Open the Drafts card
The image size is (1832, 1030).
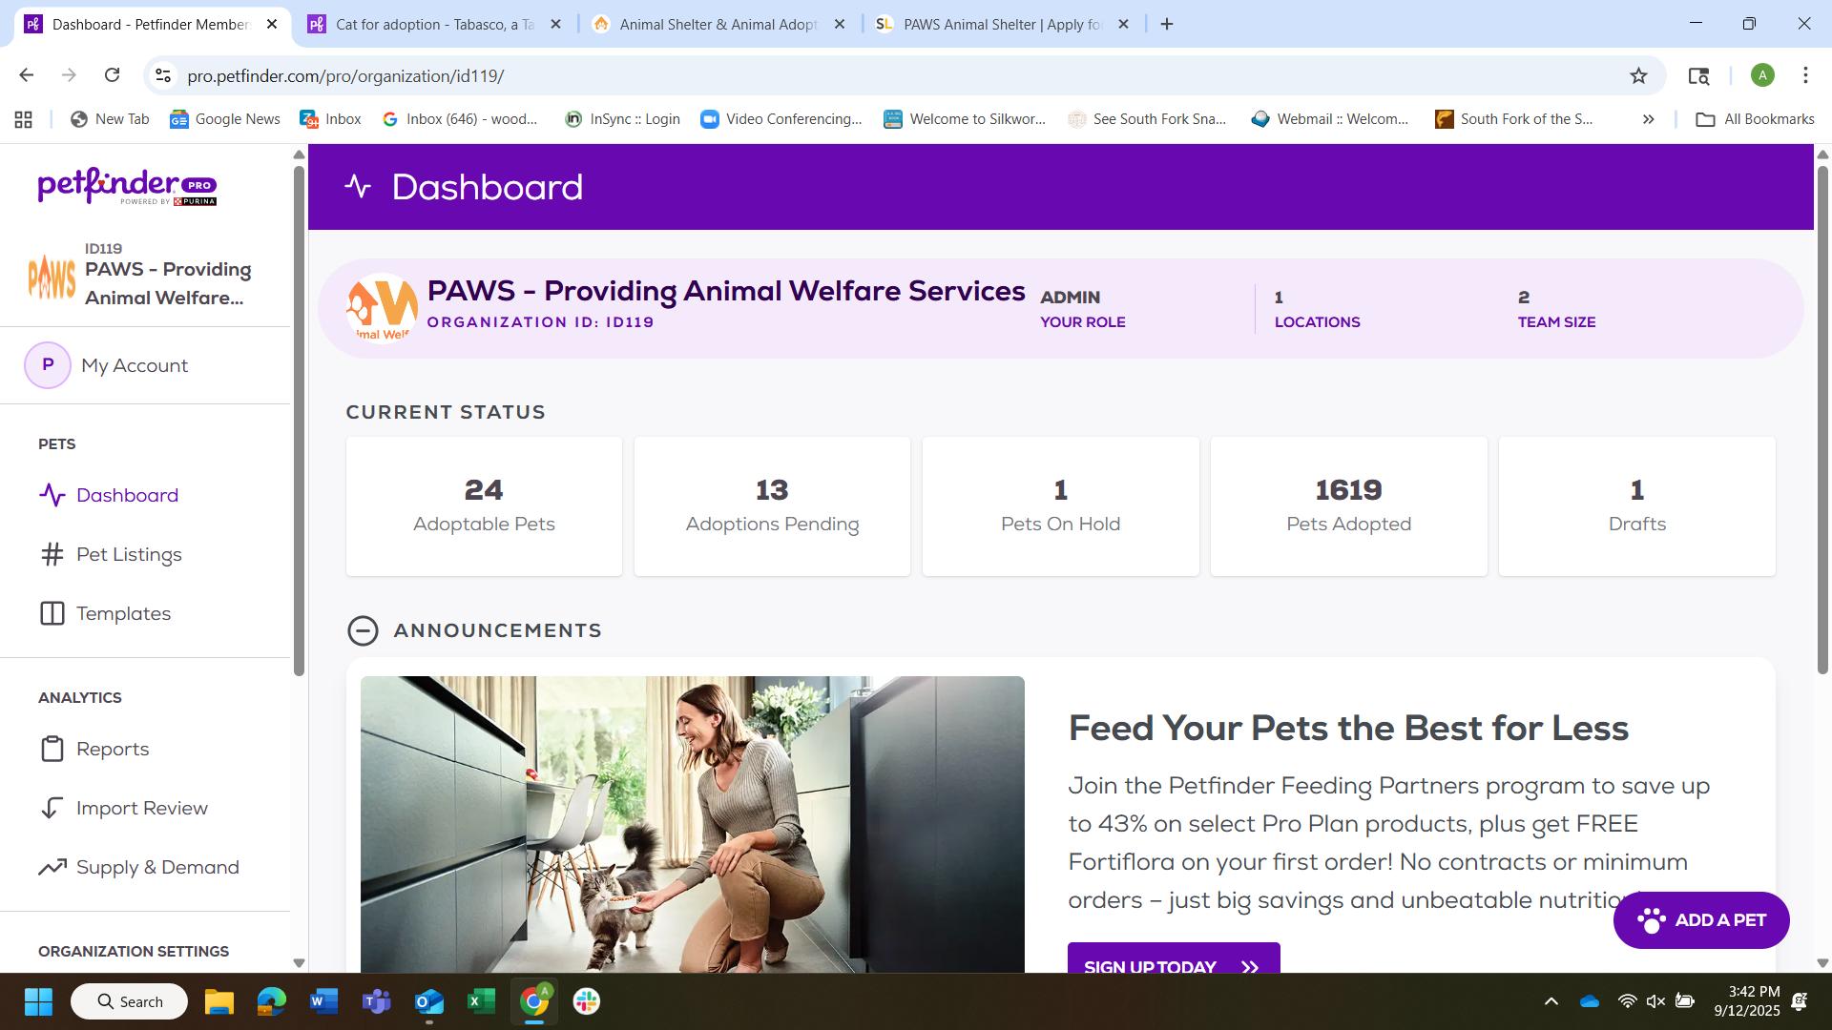[x=1636, y=506]
